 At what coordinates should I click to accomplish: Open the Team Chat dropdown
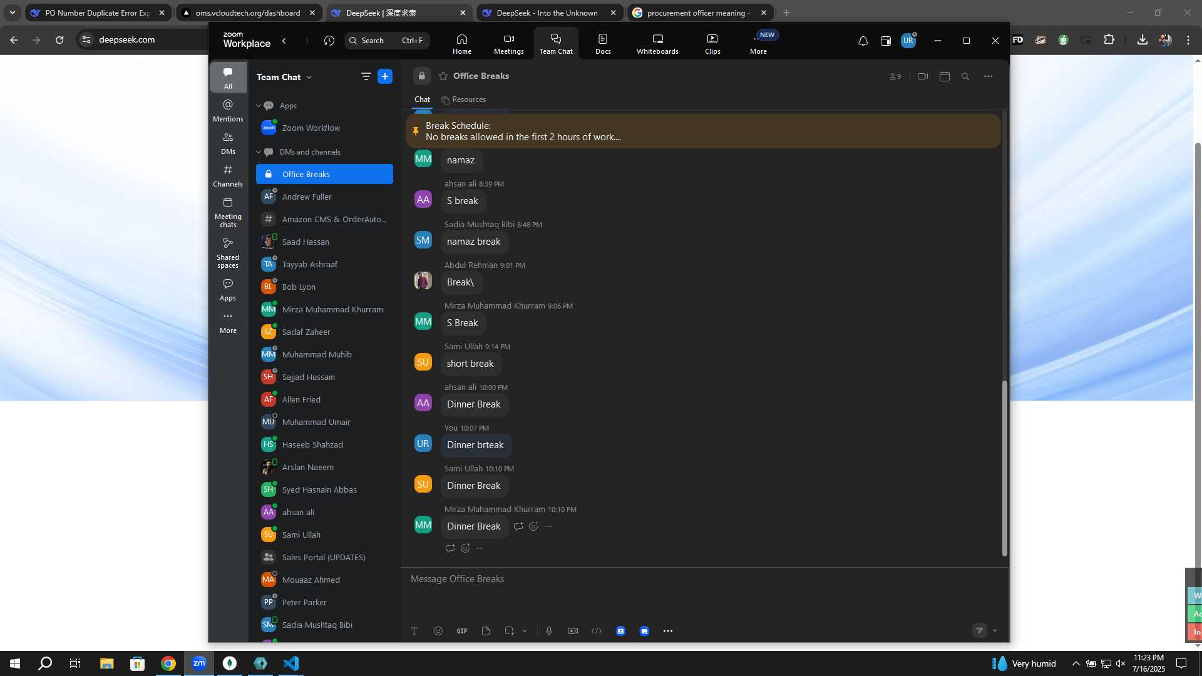click(284, 77)
